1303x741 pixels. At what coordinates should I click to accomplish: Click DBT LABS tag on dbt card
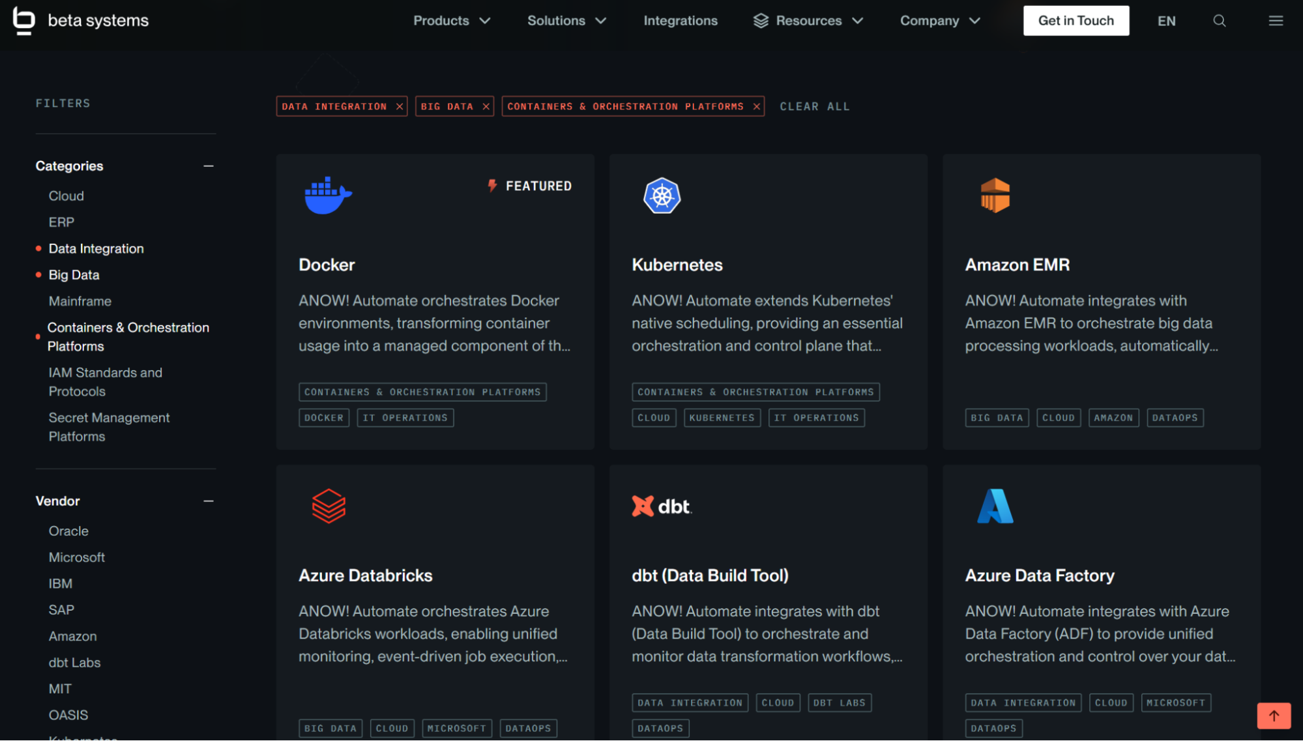(x=839, y=703)
